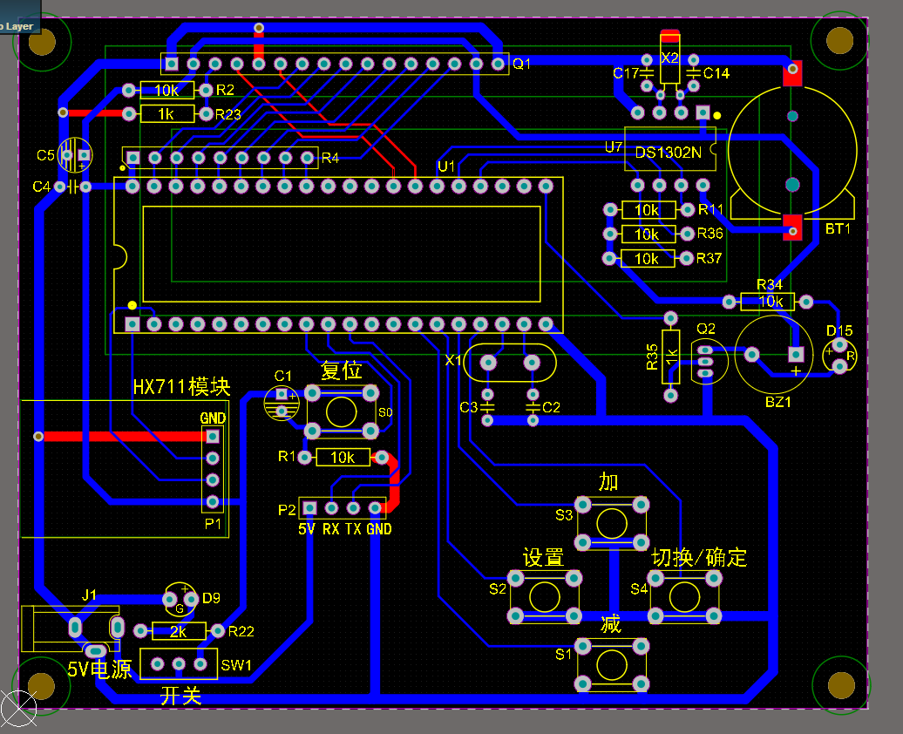Select the C2 capacitor label
903x734 pixels.
tap(551, 407)
